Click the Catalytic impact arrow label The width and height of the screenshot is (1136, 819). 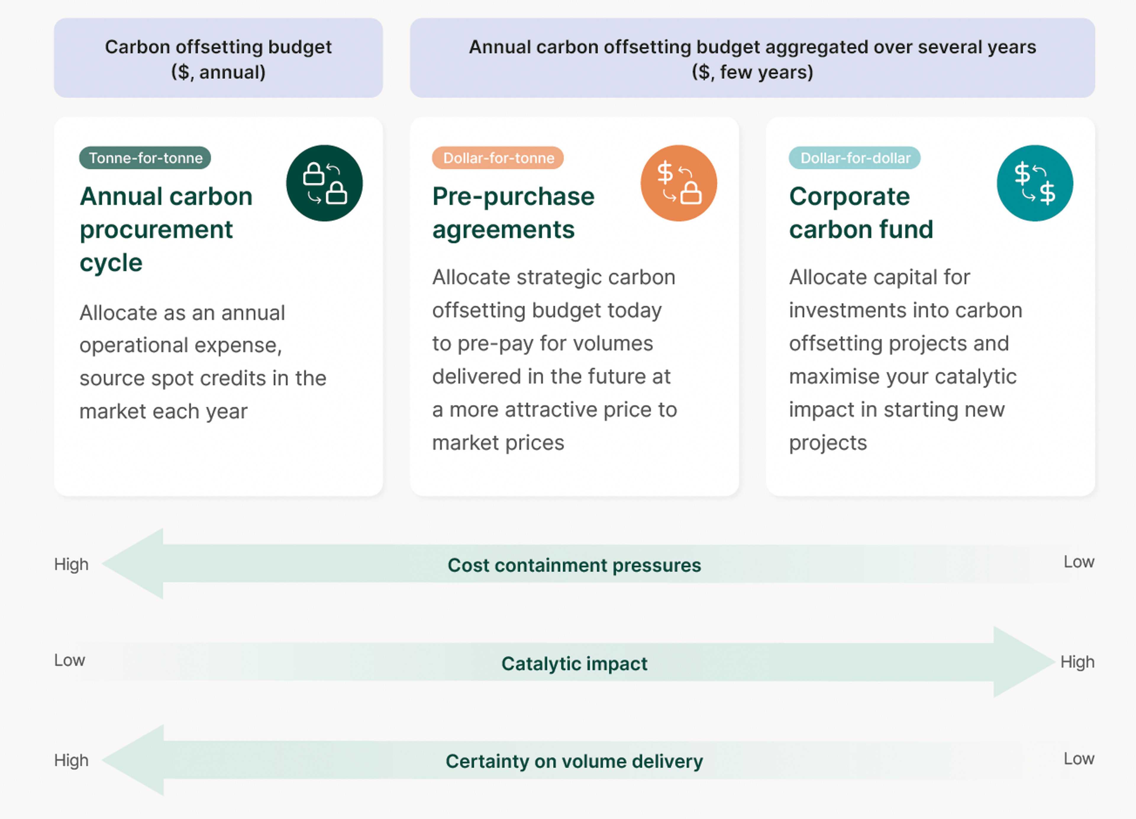pos(574,663)
